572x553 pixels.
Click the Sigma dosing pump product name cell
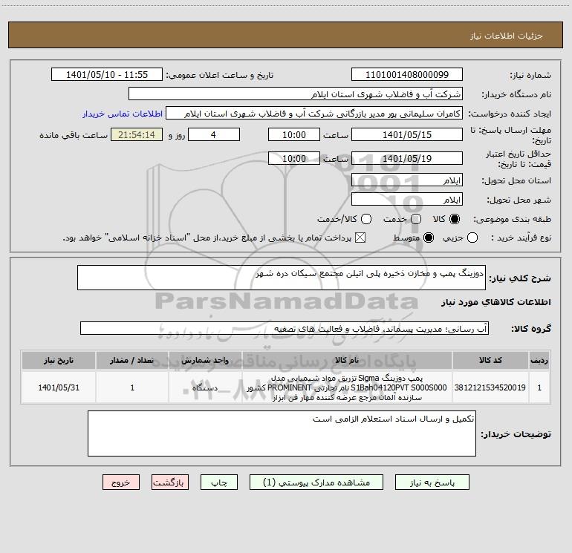(347, 387)
